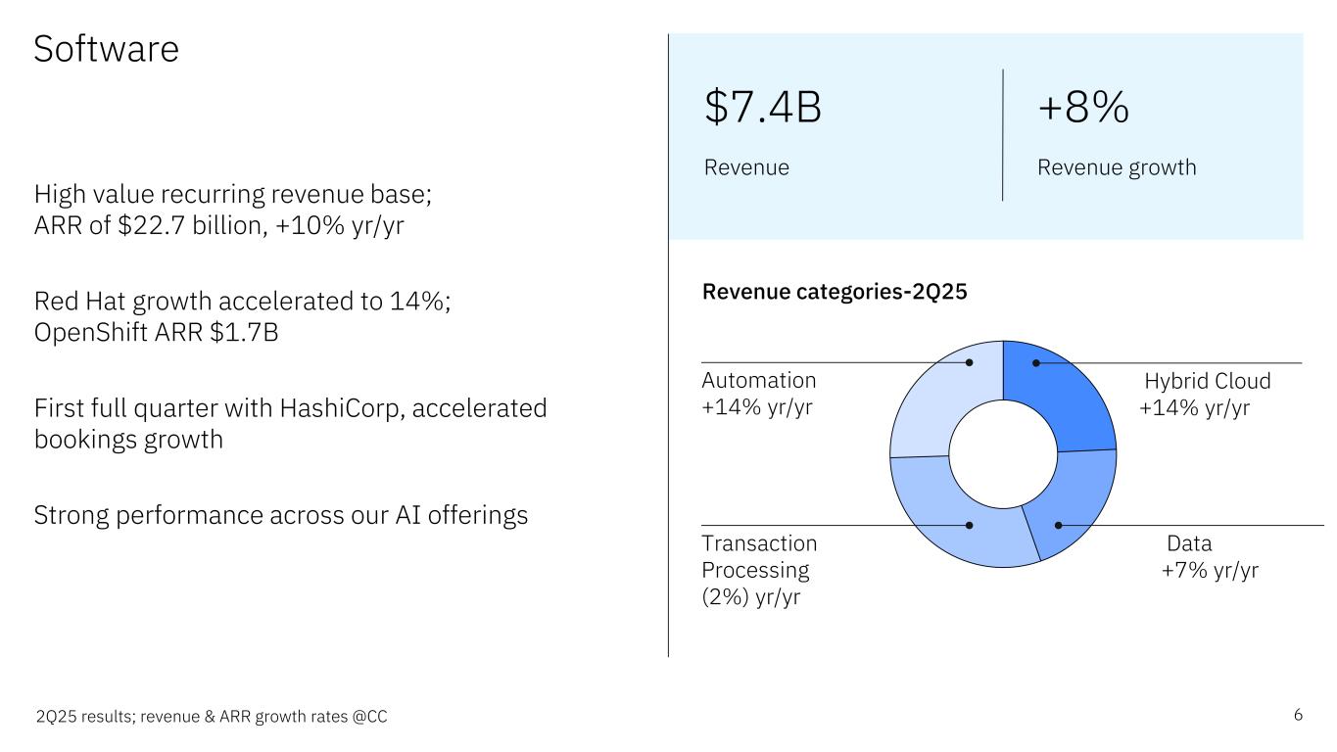Viewport: 1337px width, 752px height.
Task: Click the Transaction Processing leader line dot
Action: pyautogui.click(x=970, y=526)
